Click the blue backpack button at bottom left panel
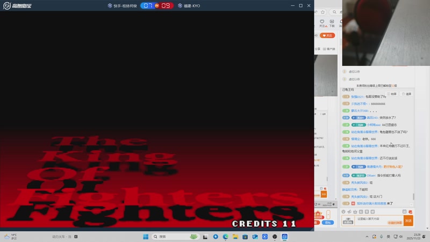The width and height of the screenshot is (430, 242). point(328,223)
